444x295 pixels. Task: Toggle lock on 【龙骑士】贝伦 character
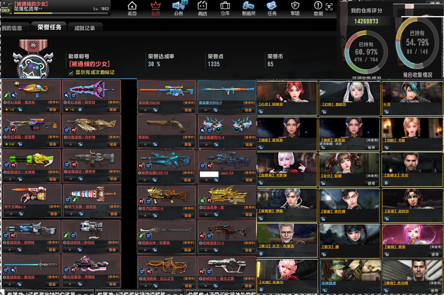(x=386, y=183)
